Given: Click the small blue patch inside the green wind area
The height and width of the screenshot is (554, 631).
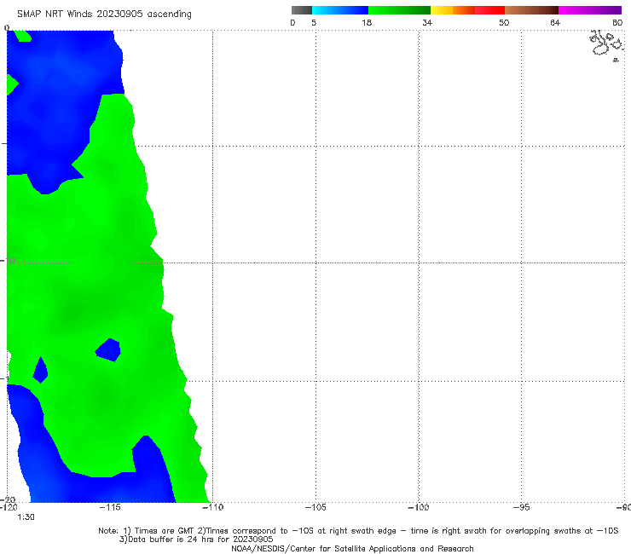Looking at the screenshot, I should (107, 350).
